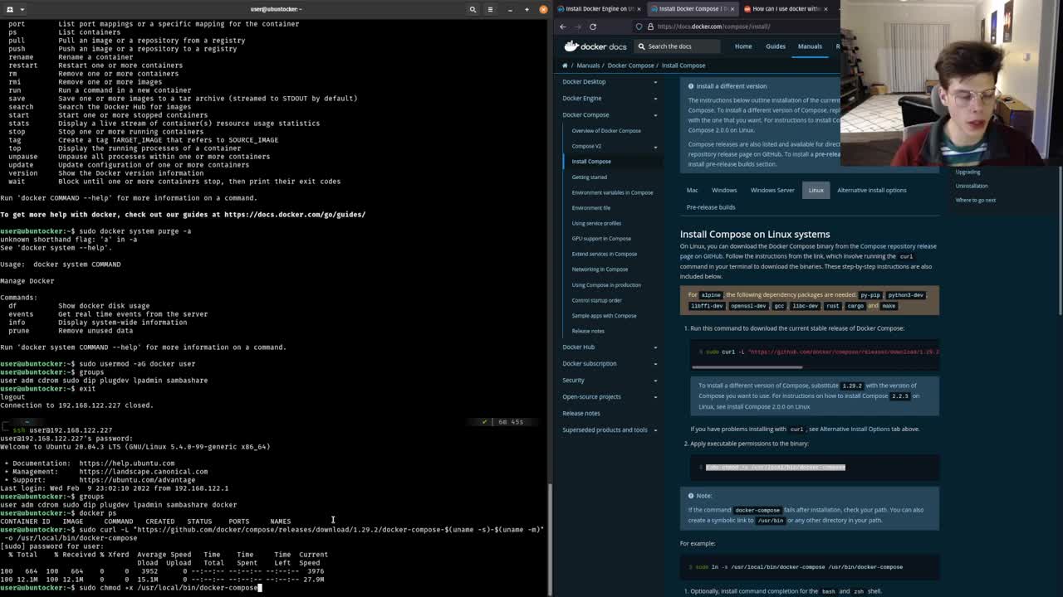
Task: Open Sample apps with Compose item
Action: coord(604,315)
